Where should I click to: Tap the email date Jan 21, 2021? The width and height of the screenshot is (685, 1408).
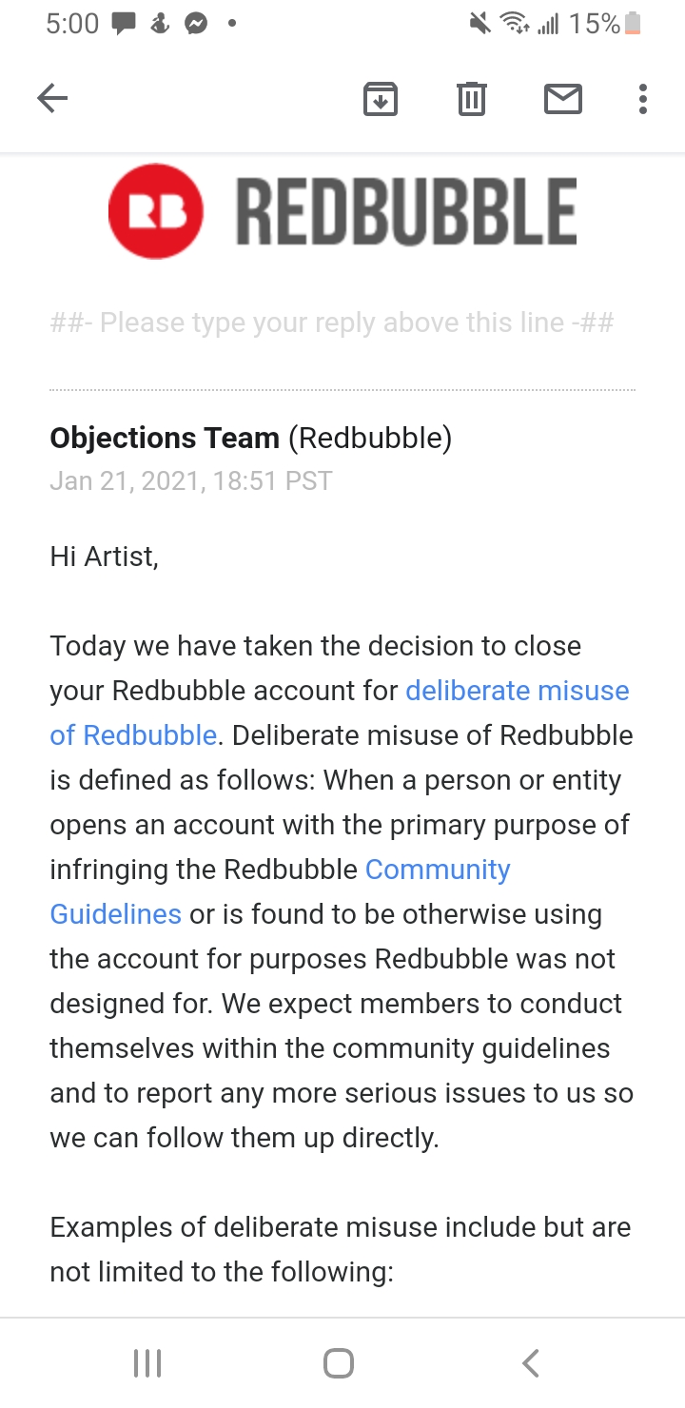190,481
